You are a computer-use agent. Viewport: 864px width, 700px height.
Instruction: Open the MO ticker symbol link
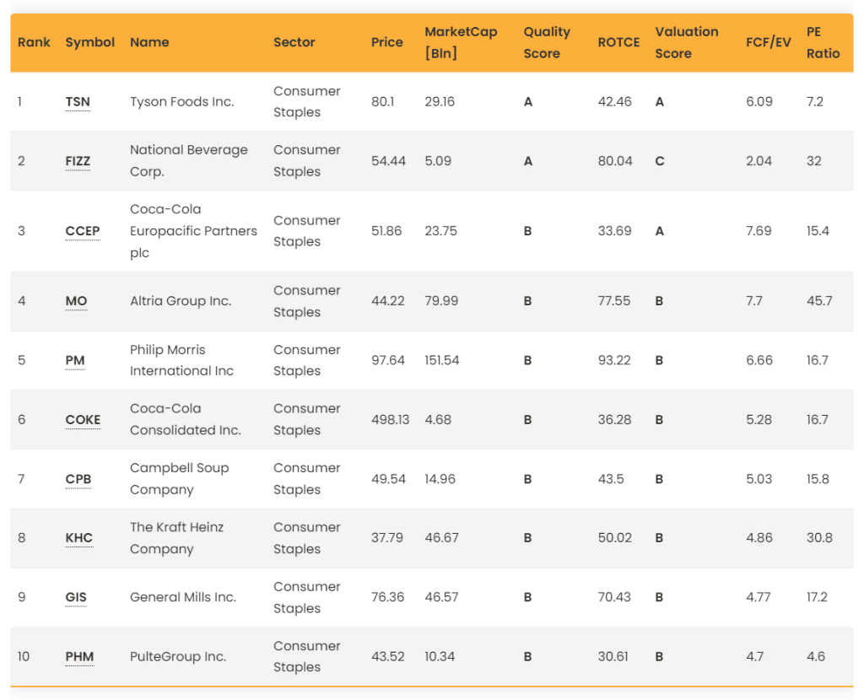pyautogui.click(x=76, y=301)
